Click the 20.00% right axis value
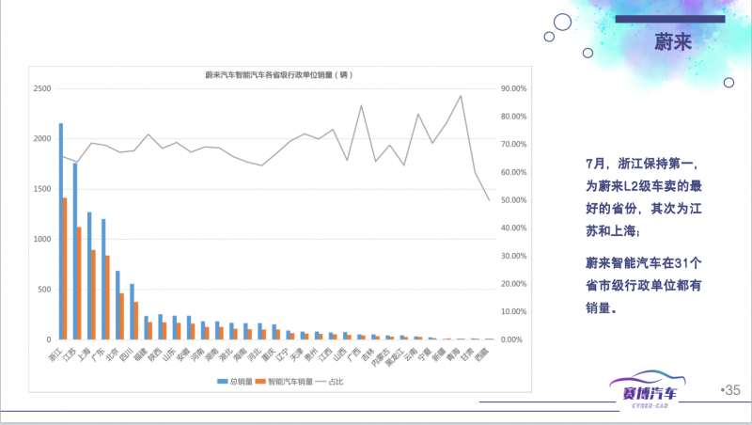 513,284
